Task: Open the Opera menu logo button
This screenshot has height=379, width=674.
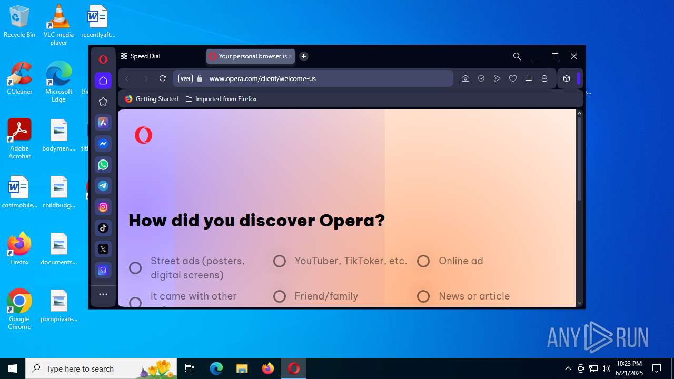Action: coord(103,59)
